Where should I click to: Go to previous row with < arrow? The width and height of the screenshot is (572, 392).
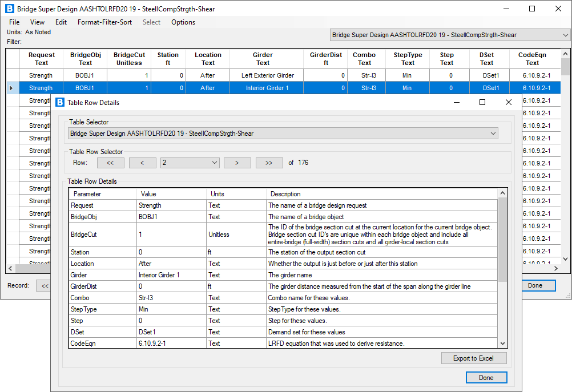click(x=142, y=163)
